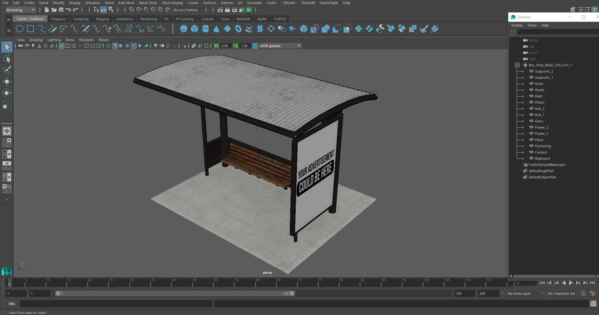Switch to the Polygons shelf tab
This screenshot has width=599, height=315.
(x=58, y=19)
